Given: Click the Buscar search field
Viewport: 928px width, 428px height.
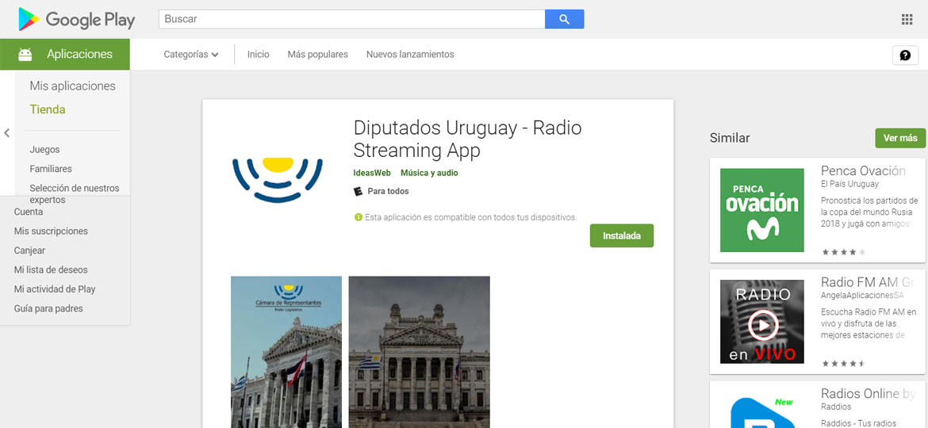Looking at the screenshot, I should click(x=351, y=19).
